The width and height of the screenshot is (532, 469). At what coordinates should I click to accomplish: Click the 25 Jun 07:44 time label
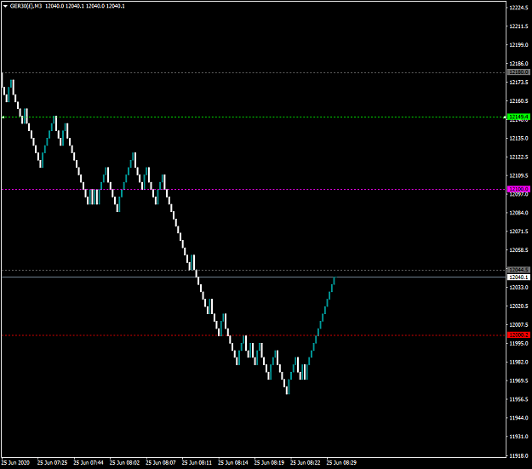(89, 462)
